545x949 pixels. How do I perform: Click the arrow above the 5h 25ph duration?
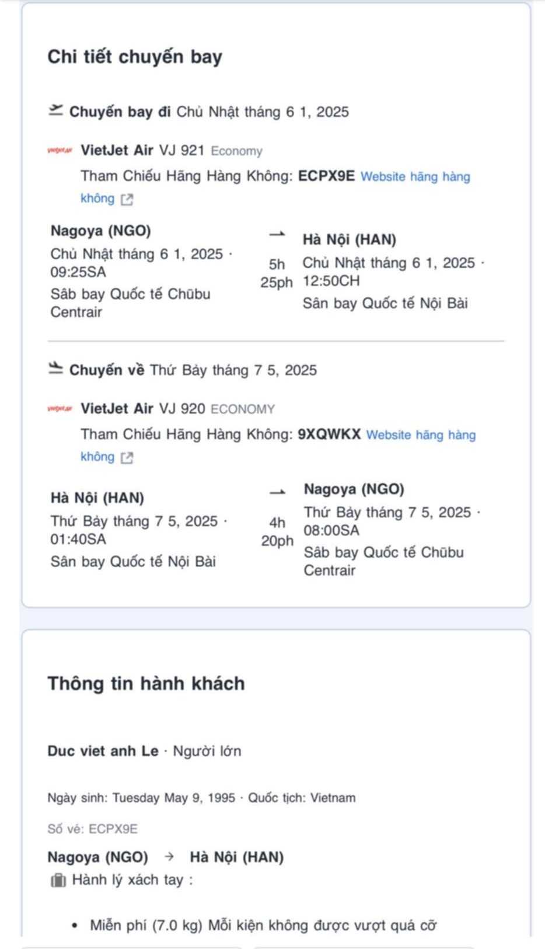point(277,234)
